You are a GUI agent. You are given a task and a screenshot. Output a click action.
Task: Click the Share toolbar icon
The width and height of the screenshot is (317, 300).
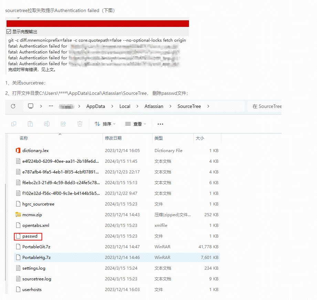63,124
